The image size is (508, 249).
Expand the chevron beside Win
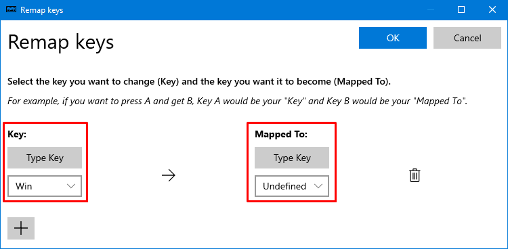click(71, 186)
